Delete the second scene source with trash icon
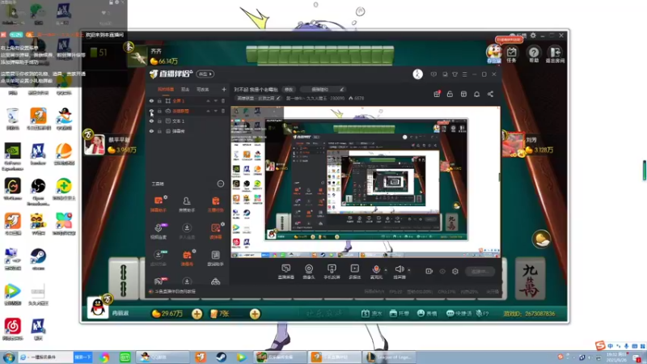 223,111
